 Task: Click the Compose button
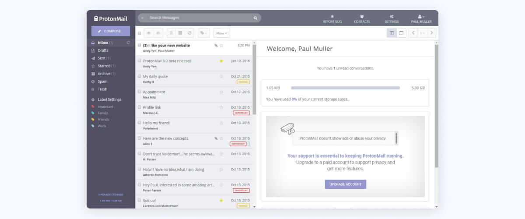pyautogui.click(x=111, y=31)
